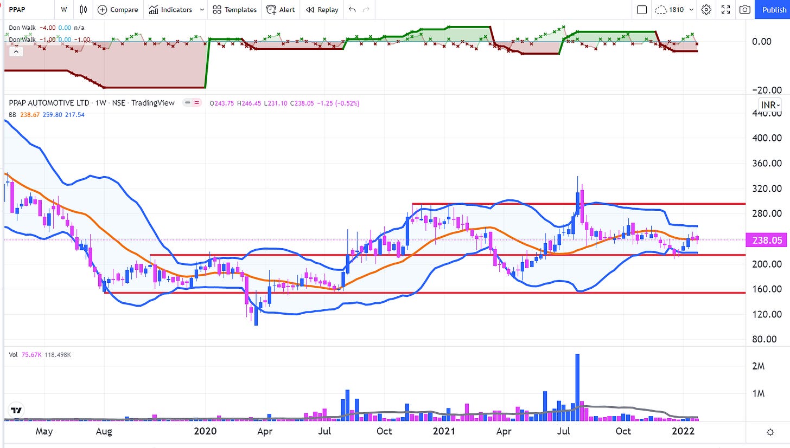Expand the favorite indicators chevron

(x=202, y=9)
